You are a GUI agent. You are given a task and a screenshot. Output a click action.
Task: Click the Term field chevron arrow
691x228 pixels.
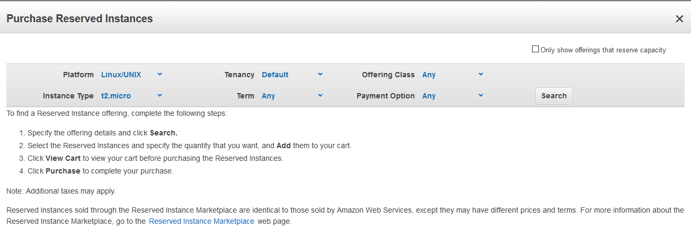click(x=320, y=96)
